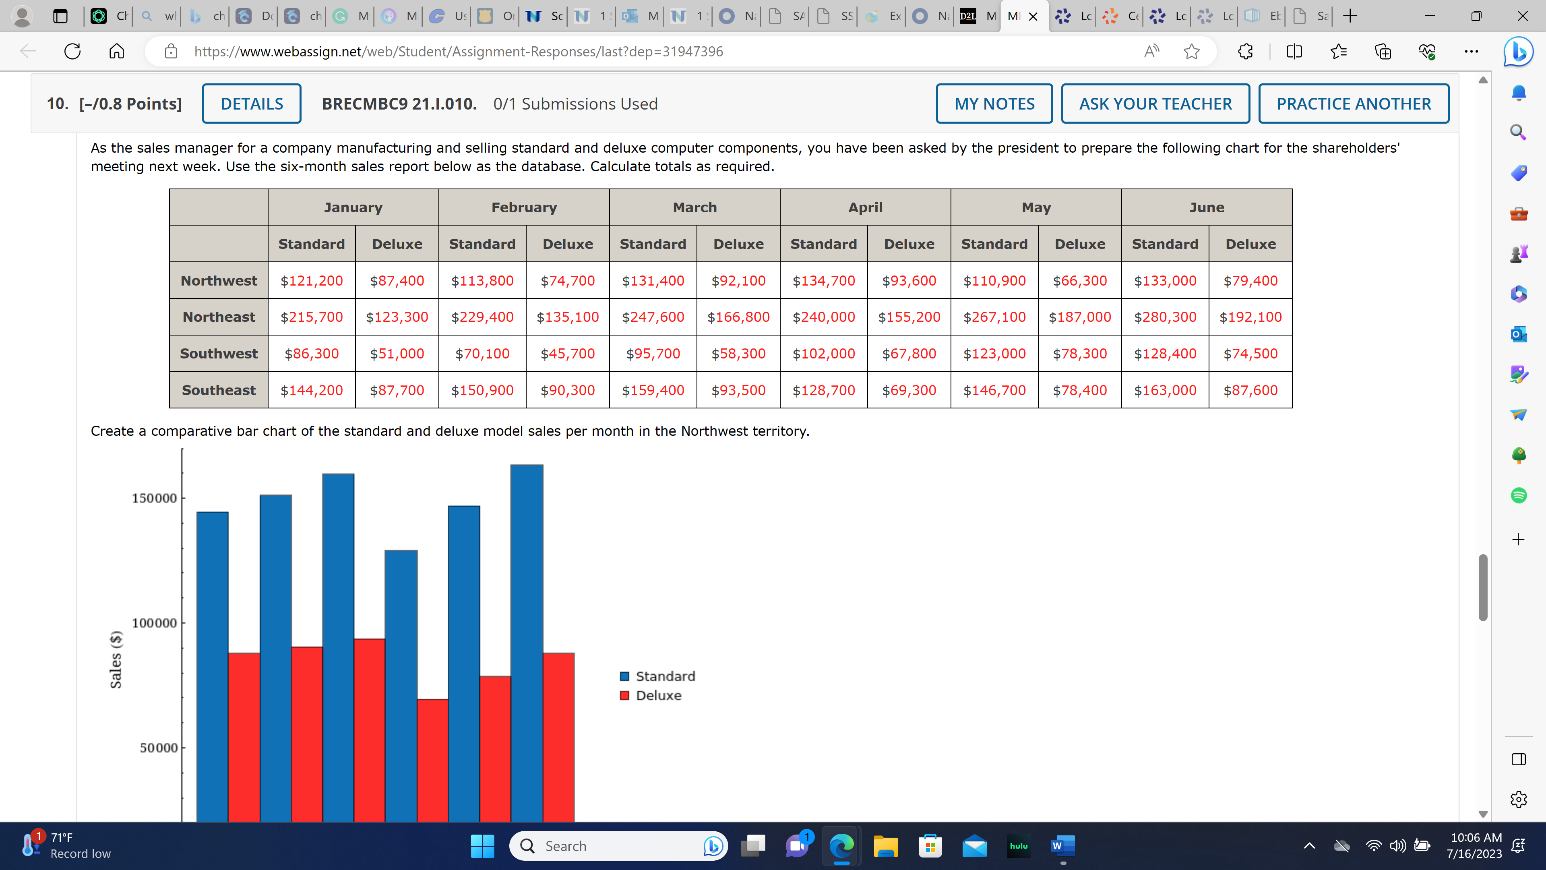
Task: Open Bing Copilot sidebar icon
Action: [x=1518, y=52]
